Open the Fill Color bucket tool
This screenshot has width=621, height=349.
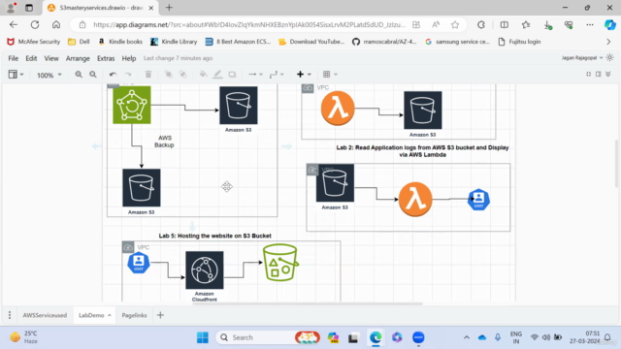coord(203,75)
